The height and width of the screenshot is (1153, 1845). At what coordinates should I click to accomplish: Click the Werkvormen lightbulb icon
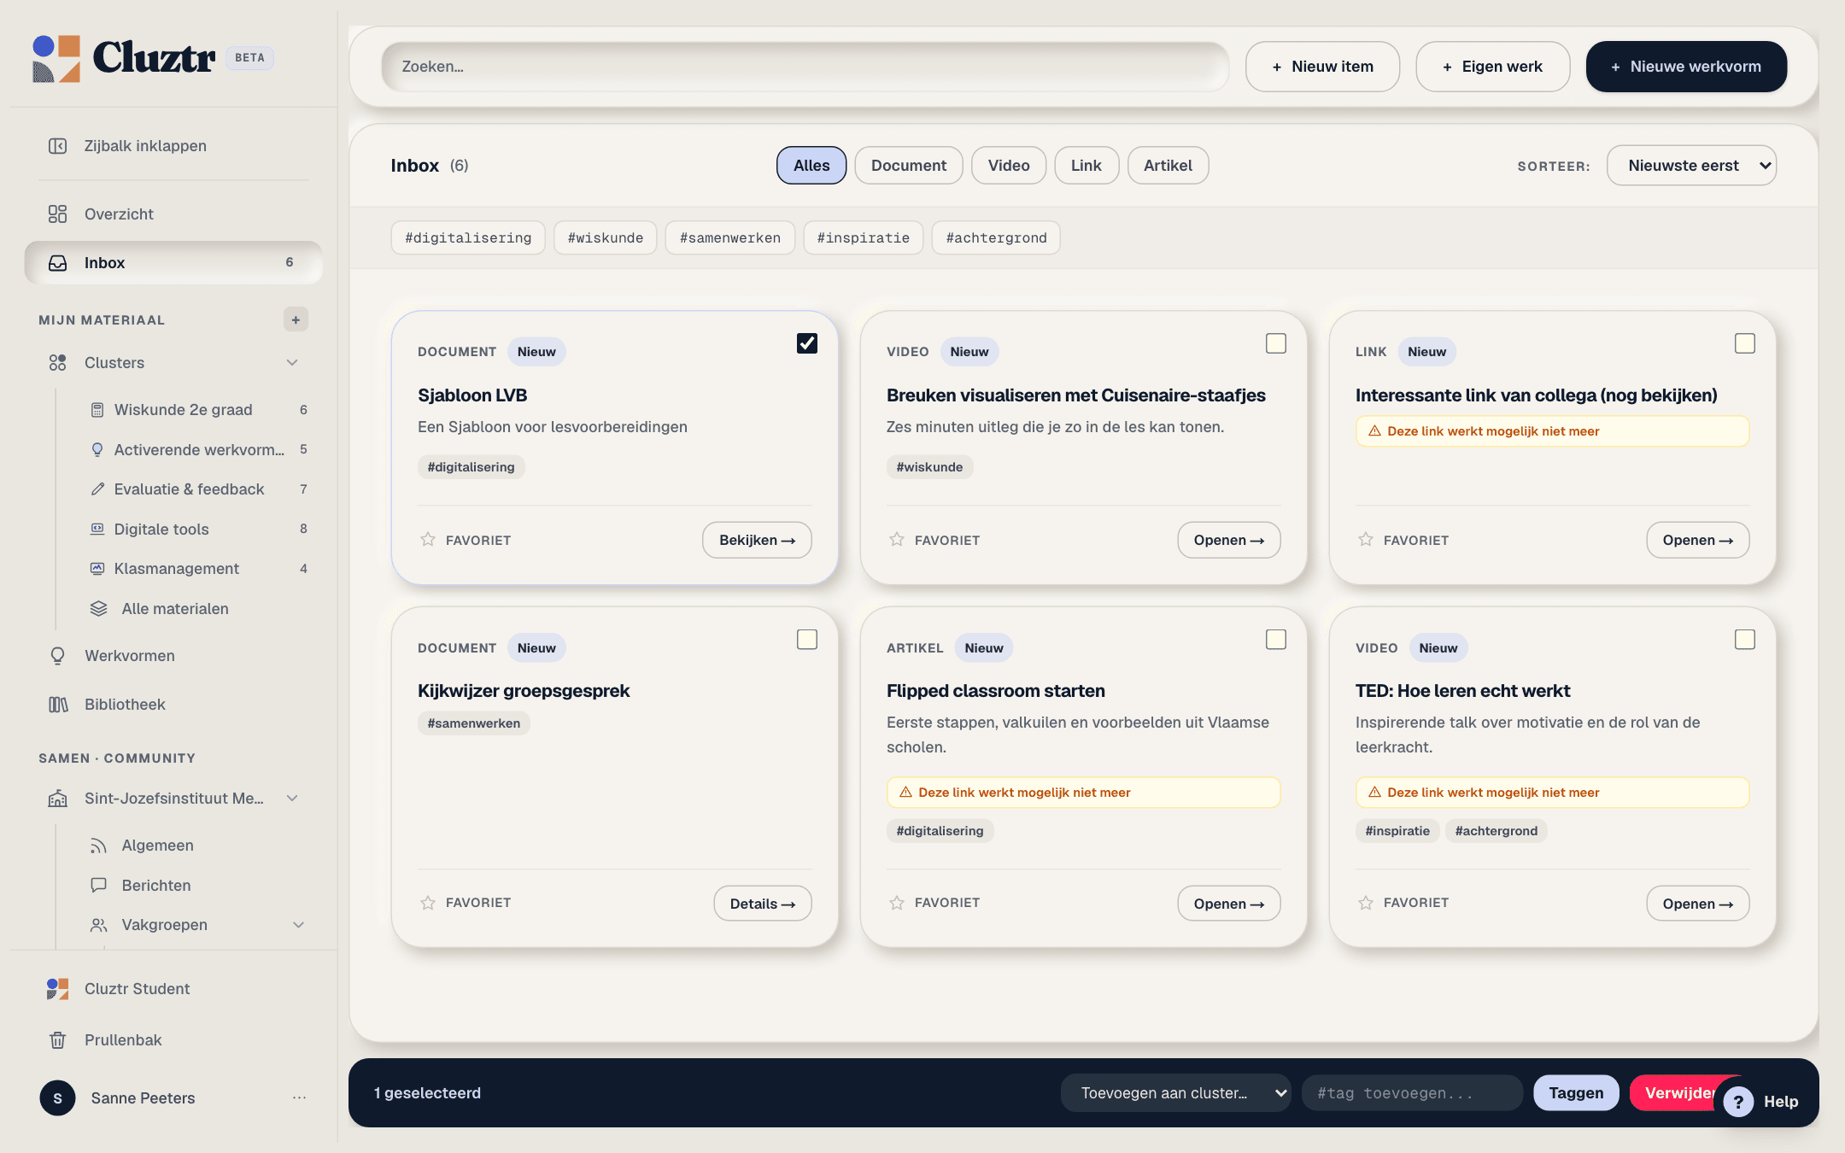point(57,656)
